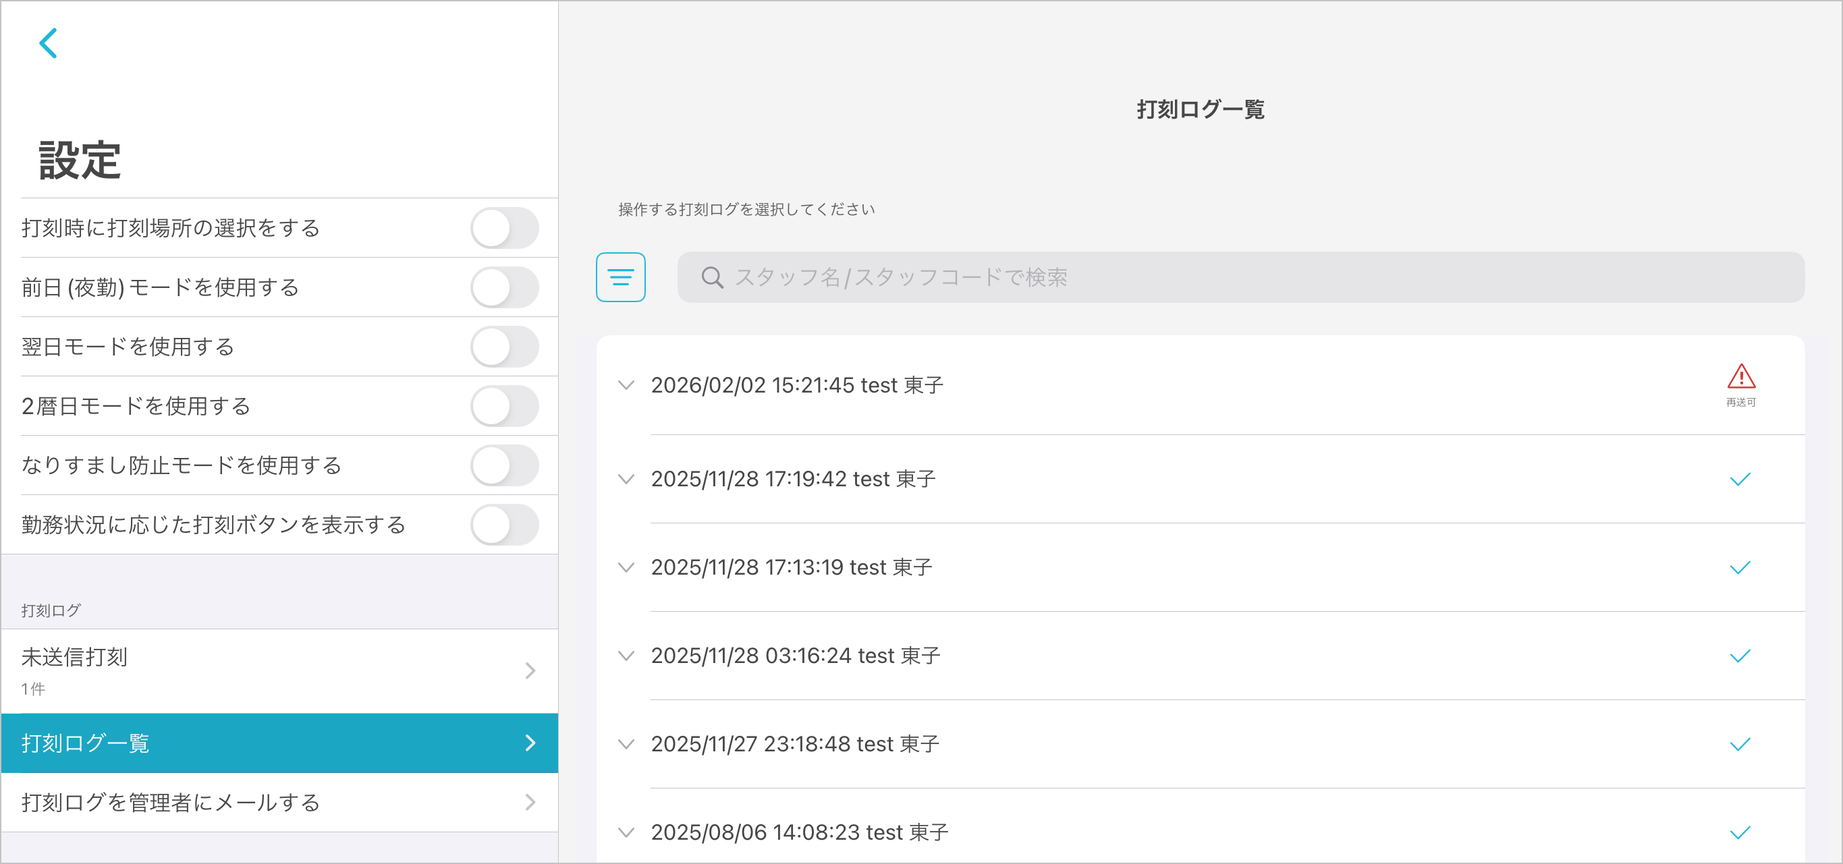Image resolution: width=1843 pixels, height=864 pixels.
Task: Expand the 2025/11/28 17:19:42 log chevron
Action: 626,479
